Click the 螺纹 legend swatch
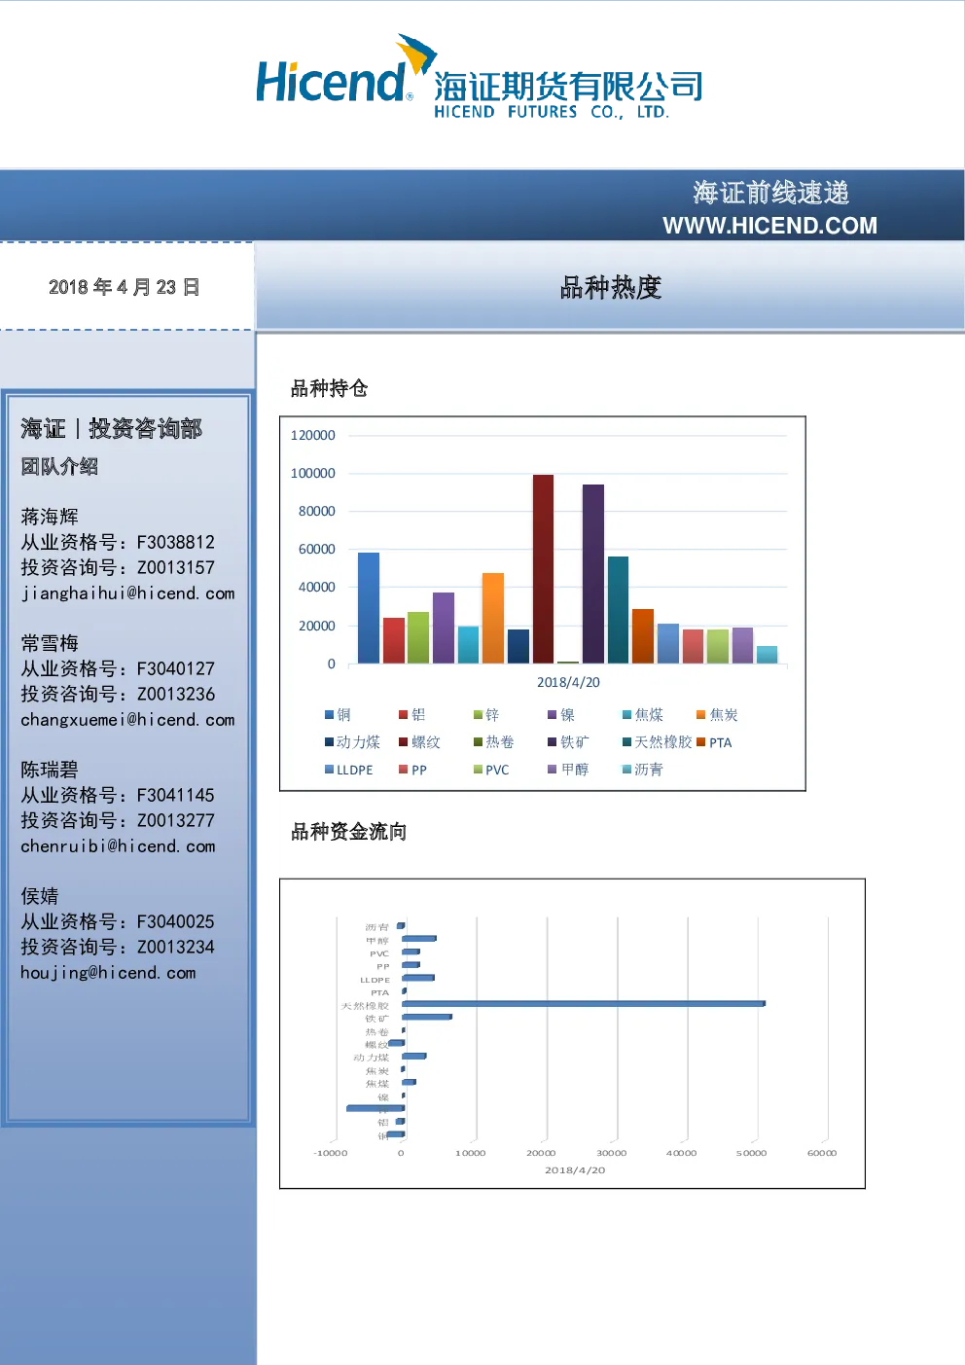This screenshot has width=965, height=1365. coord(404,742)
